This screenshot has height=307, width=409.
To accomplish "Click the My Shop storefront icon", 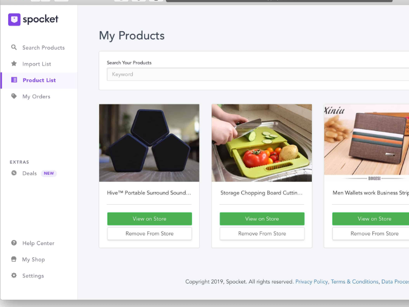I will click(x=14, y=259).
